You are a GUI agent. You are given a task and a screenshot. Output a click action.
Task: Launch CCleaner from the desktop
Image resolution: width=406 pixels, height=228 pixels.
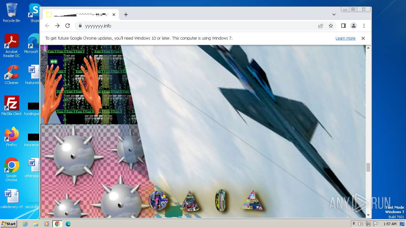tap(11, 75)
